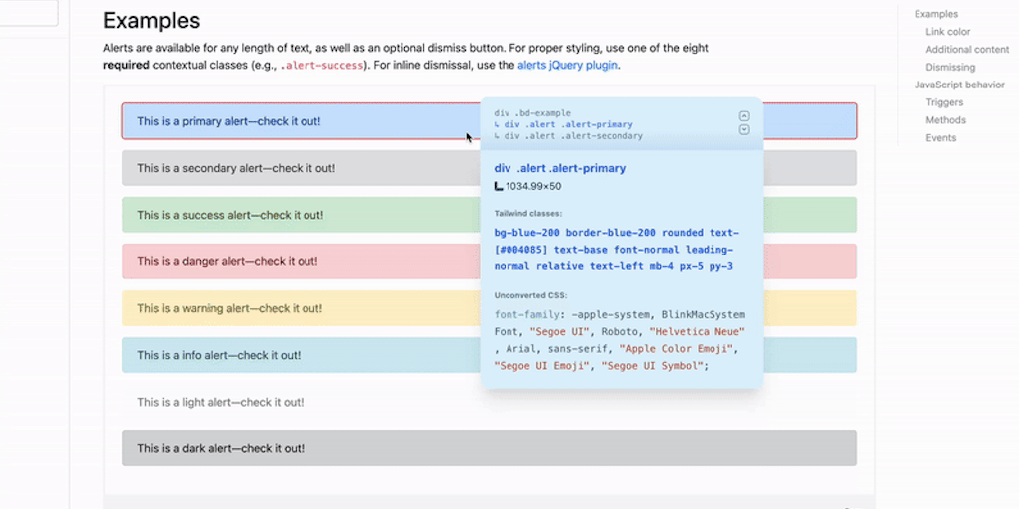The height and width of the screenshot is (509, 1019).
Task: Jump to Triggers in the sidebar
Action: point(944,102)
